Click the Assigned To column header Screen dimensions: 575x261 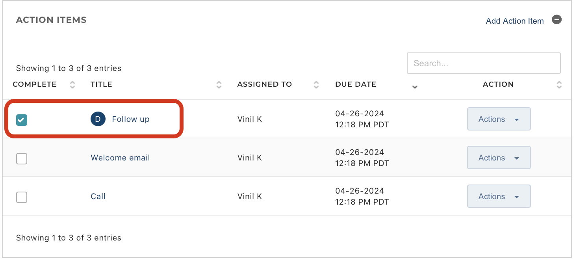[x=265, y=84]
